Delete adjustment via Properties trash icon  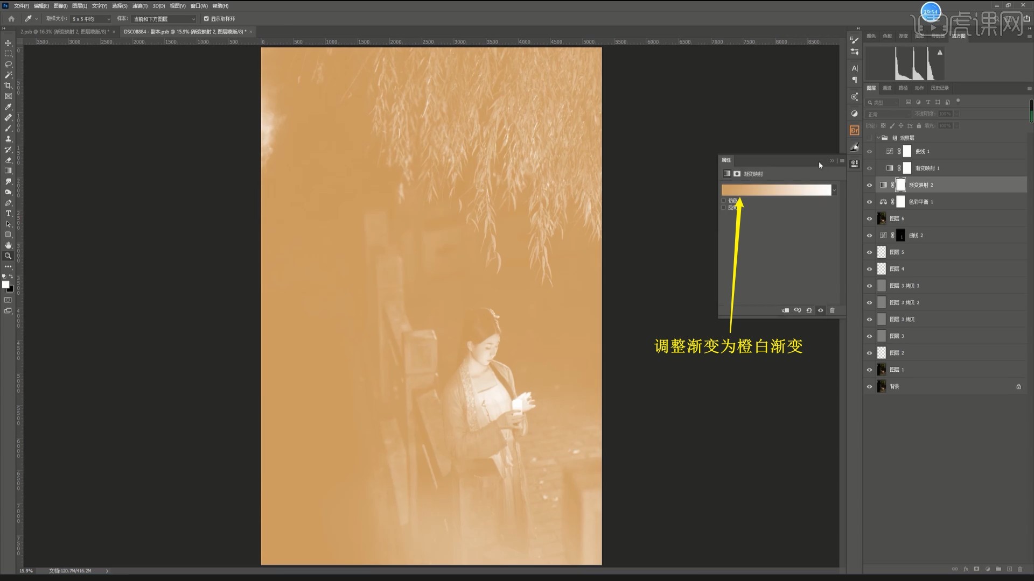[x=832, y=310]
